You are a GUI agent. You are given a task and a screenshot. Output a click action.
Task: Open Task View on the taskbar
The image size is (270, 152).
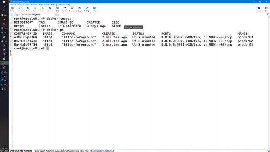coord(4,11)
